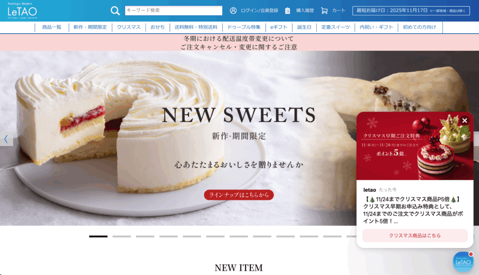Open the クリスマス menu item
Image resolution: width=479 pixels, height=275 pixels.
click(129, 27)
